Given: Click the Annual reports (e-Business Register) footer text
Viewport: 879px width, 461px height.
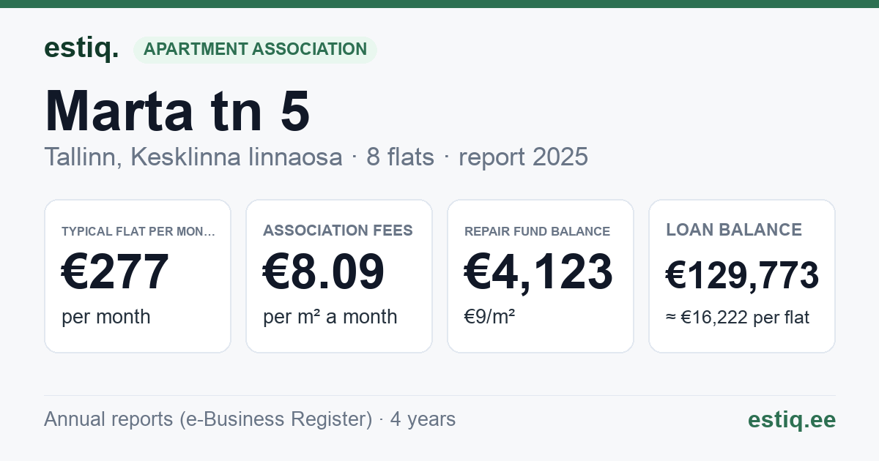Looking at the screenshot, I should click(x=250, y=419).
